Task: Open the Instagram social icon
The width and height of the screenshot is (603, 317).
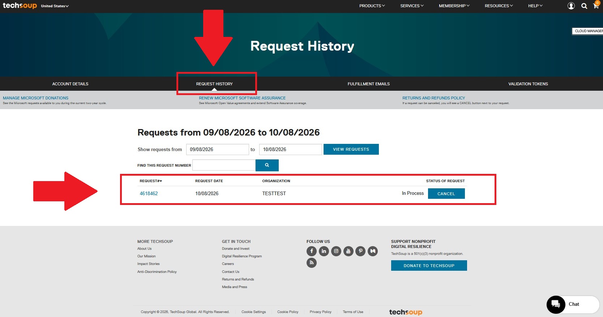Action: tap(336, 251)
